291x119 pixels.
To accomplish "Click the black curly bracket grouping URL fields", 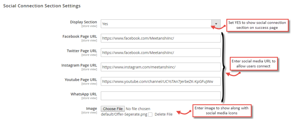I will 223,67.
